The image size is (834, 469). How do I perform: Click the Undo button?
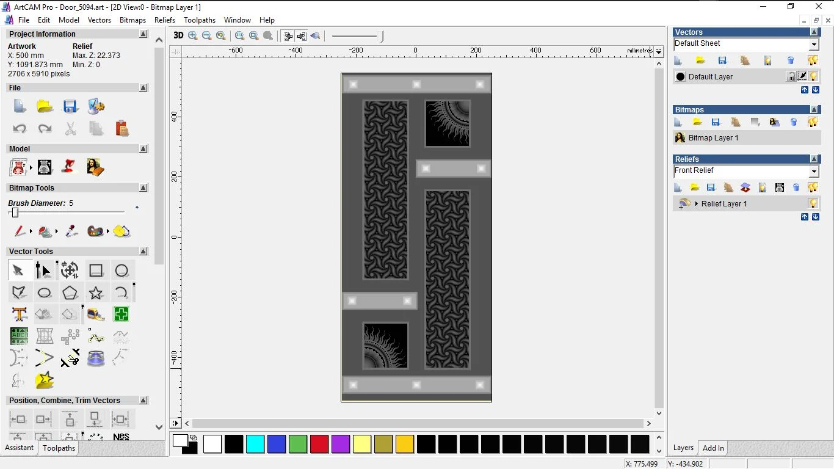point(19,128)
